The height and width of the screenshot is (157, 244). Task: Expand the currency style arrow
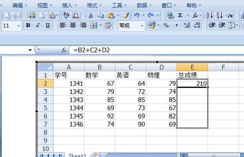coord(158,25)
